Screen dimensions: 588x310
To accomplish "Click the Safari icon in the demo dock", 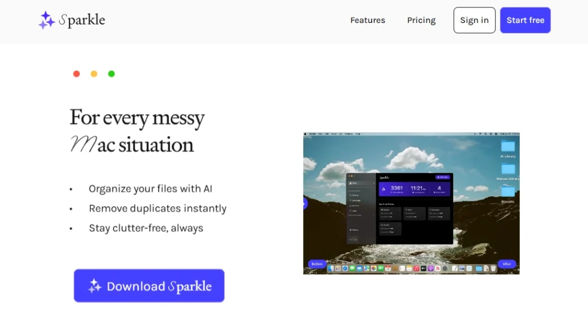I will point(345,269).
